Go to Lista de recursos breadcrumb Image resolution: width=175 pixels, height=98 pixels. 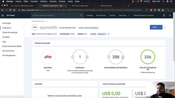[x=38, y=21]
